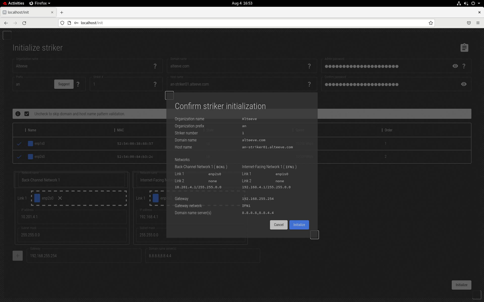
Task: Click 10.201.4.1/255.255.0.0 in dialog
Action: tap(198, 187)
